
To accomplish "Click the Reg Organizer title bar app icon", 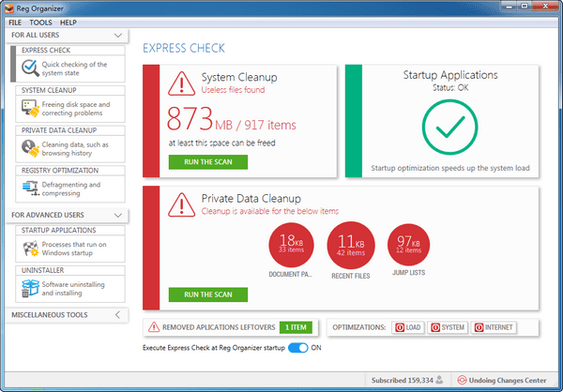I will point(9,8).
